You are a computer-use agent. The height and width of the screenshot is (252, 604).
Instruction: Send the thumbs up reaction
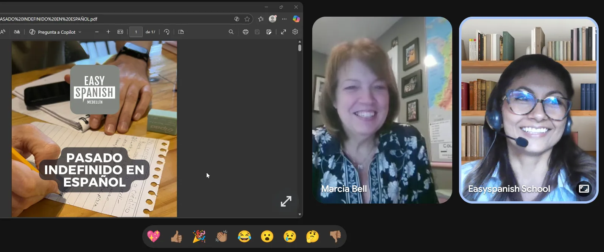coord(176,236)
